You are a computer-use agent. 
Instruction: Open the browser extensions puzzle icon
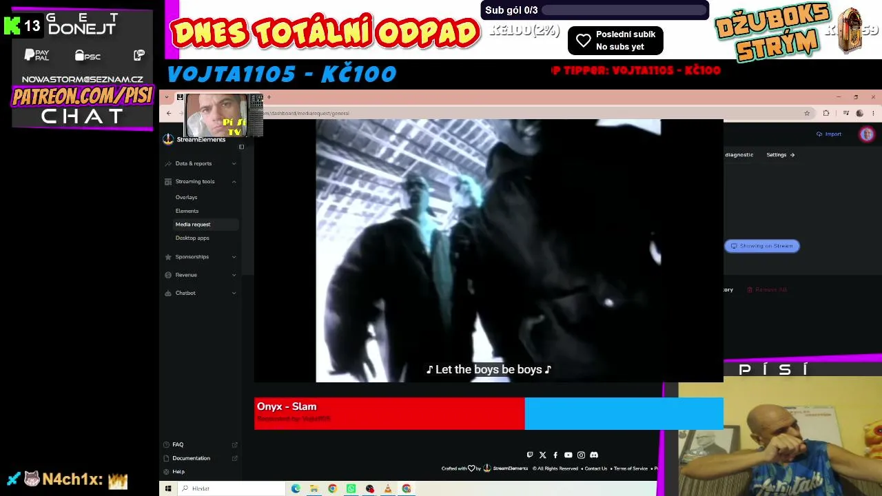click(x=826, y=113)
